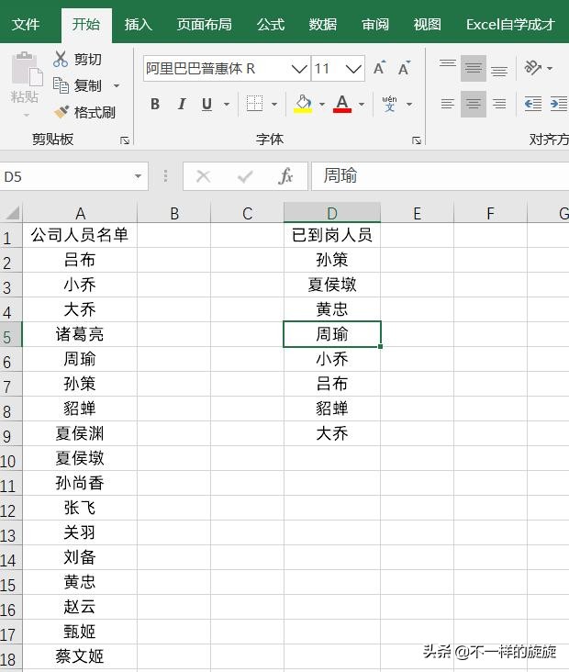The width and height of the screenshot is (569, 672).
Task: Confirm entry with formula bar checkmark
Action: click(245, 176)
